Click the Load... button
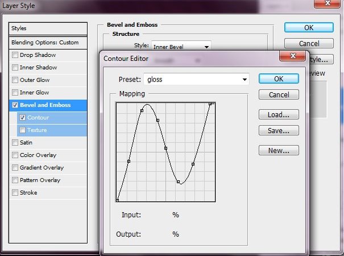This screenshot has height=256, width=344. [279, 114]
